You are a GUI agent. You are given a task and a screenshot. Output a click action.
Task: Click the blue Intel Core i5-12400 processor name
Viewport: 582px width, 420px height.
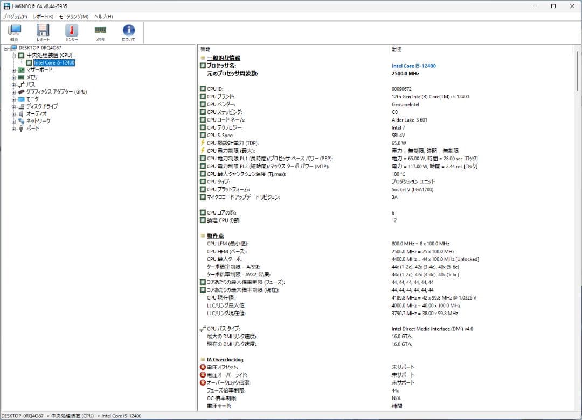pyautogui.click(x=413, y=66)
